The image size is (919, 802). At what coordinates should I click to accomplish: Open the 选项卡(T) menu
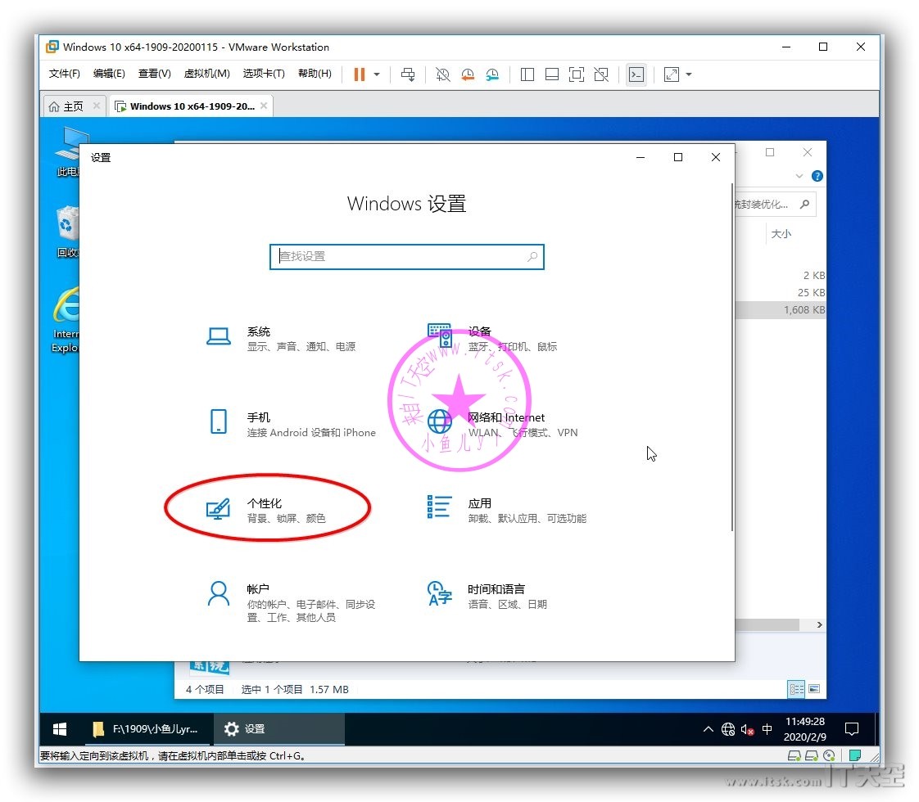click(264, 73)
